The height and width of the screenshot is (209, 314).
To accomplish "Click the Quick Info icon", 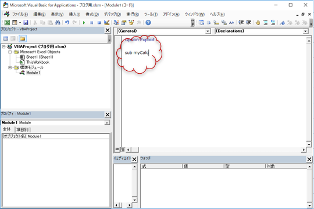I will click(x=216, y=23).
